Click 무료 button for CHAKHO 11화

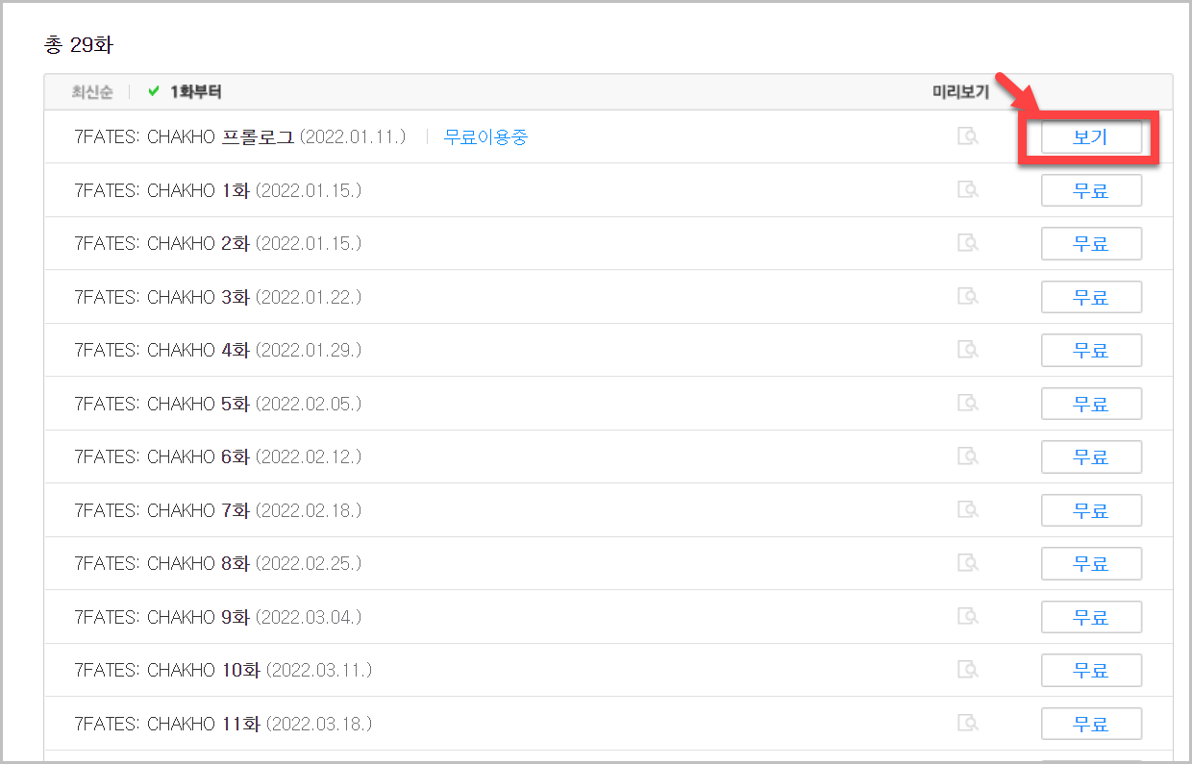coord(1091,724)
